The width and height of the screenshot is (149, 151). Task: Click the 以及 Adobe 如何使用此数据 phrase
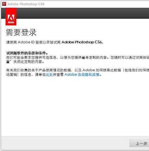[x=97, y=70]
